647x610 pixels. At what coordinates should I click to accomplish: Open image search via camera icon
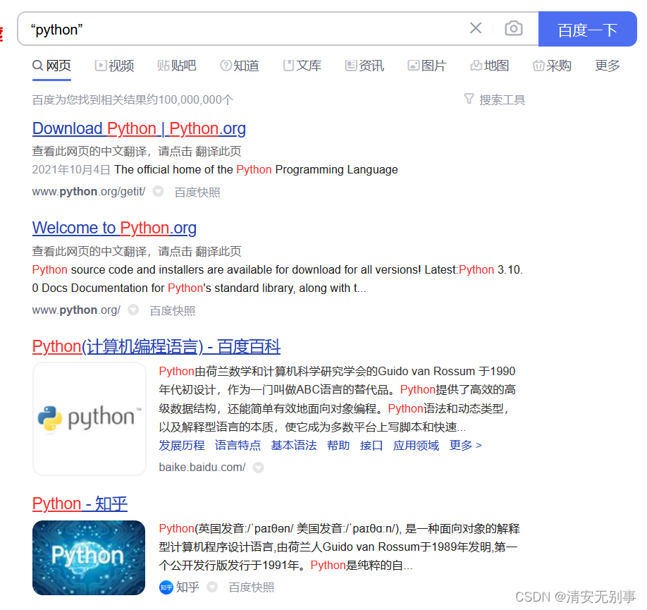pyautogui.click(x=513, y=28)
